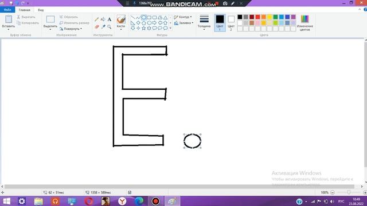Viewport: 367px width, 206px height.
Task: Choose the Four-point star shape
Action: tap(138, 28)
